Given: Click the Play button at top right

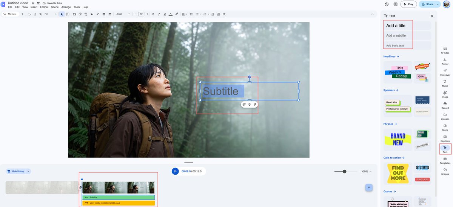Looking at the screenshot, I should coord(408,4).
